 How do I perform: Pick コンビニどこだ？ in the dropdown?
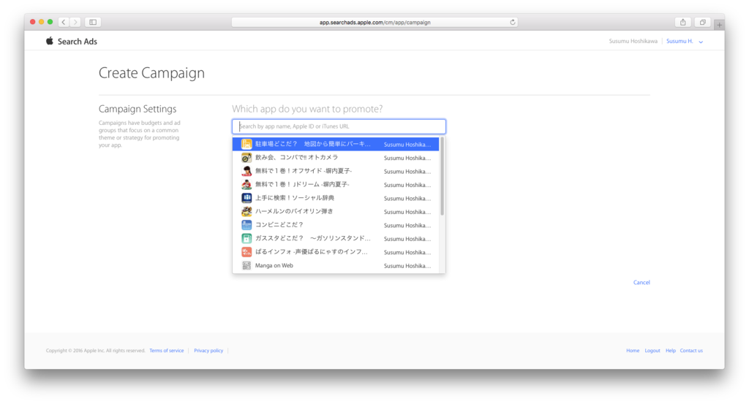coord(335,225)
